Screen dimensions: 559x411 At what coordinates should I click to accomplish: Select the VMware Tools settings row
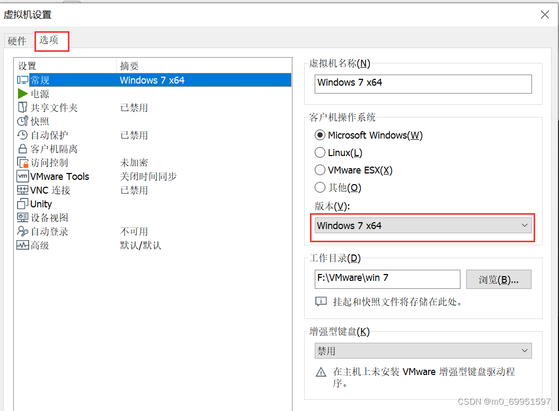154,176
